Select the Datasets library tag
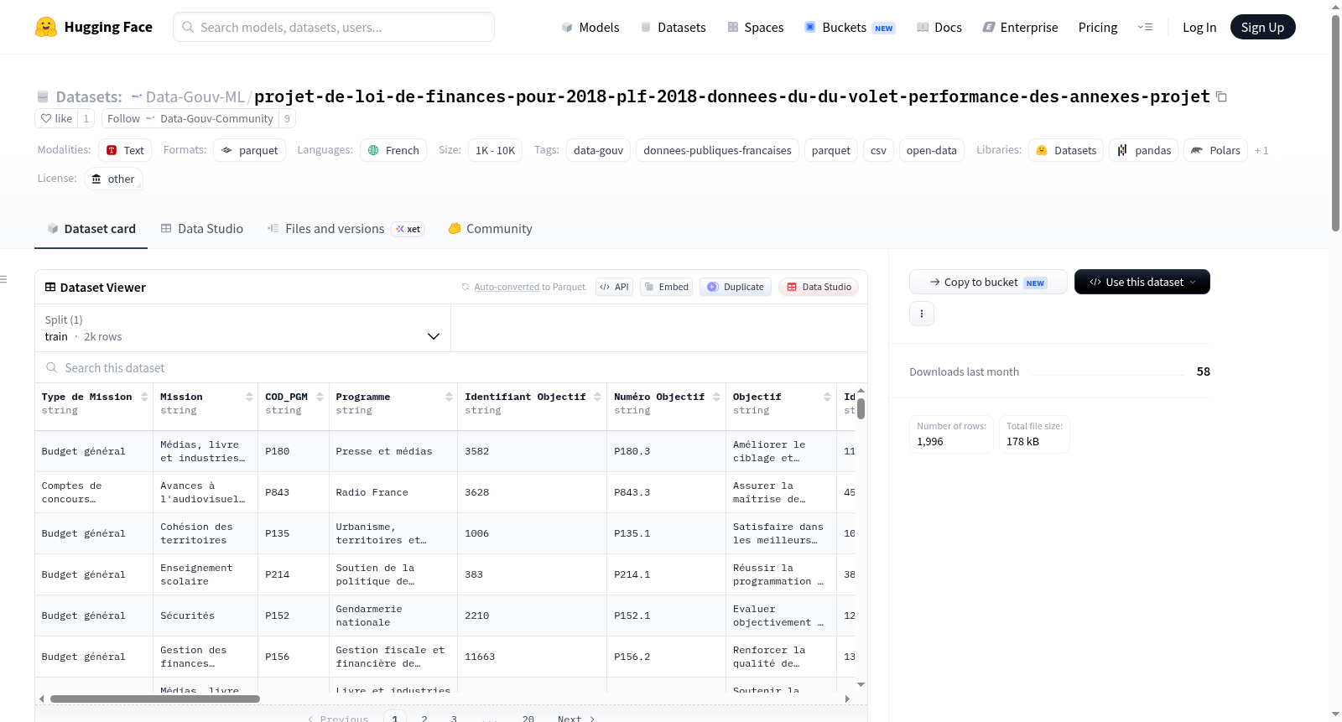The image size is (1342, 722). pos(1066,150)
